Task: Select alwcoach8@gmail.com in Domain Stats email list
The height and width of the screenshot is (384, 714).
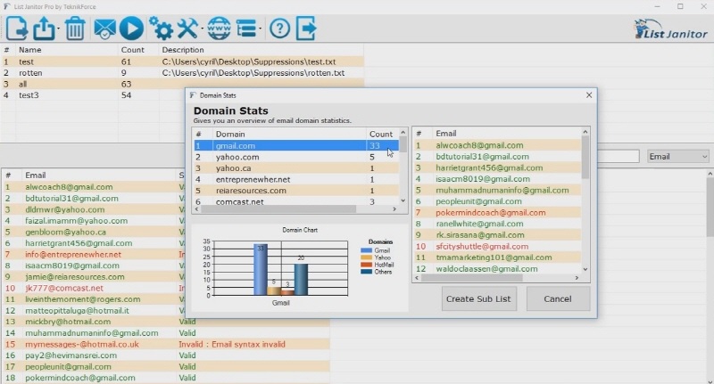Action: [x=479, y=145]
